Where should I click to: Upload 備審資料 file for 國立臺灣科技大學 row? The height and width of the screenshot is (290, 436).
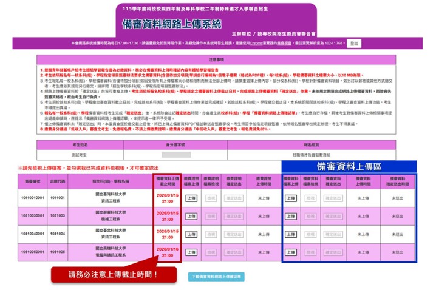[x=290, y=198]
